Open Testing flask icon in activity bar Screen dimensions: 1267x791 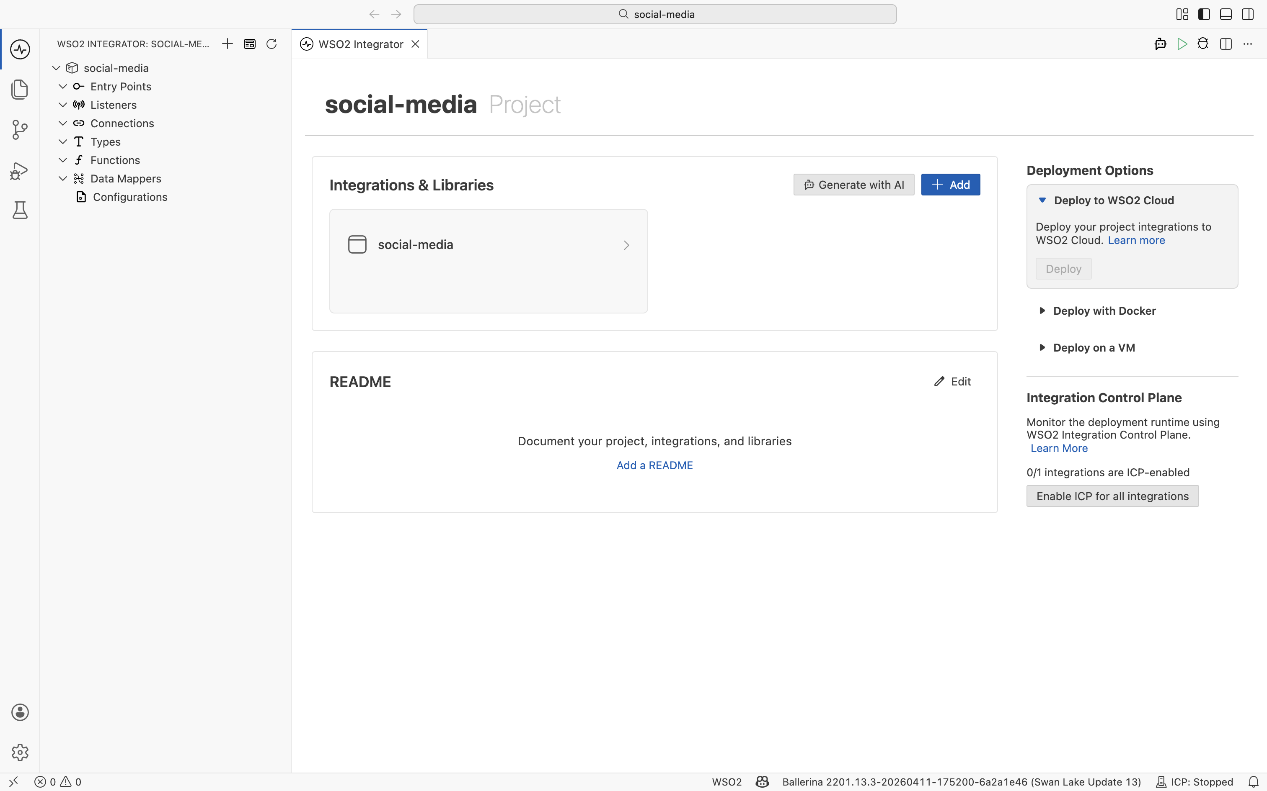click(20, 210)
